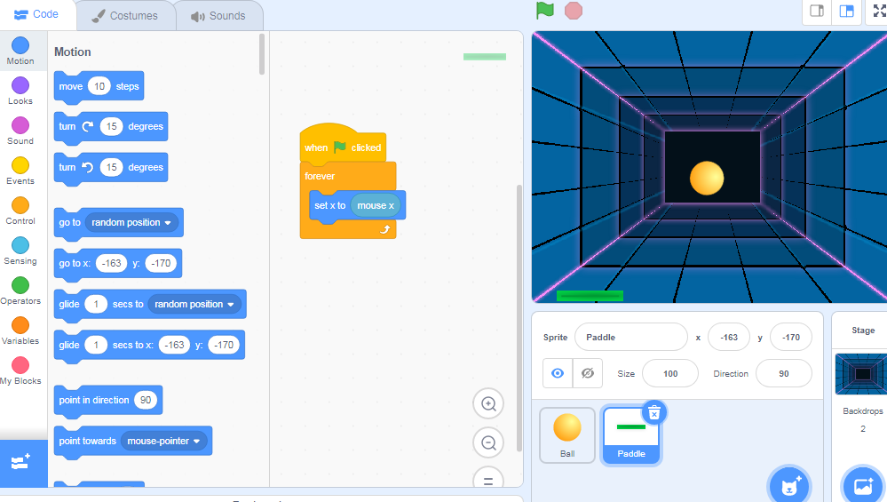Delete the Paddle sprite using trash icon
This screenshot has height=502, width=887.
pyautogui.click(x=653, y=412)
